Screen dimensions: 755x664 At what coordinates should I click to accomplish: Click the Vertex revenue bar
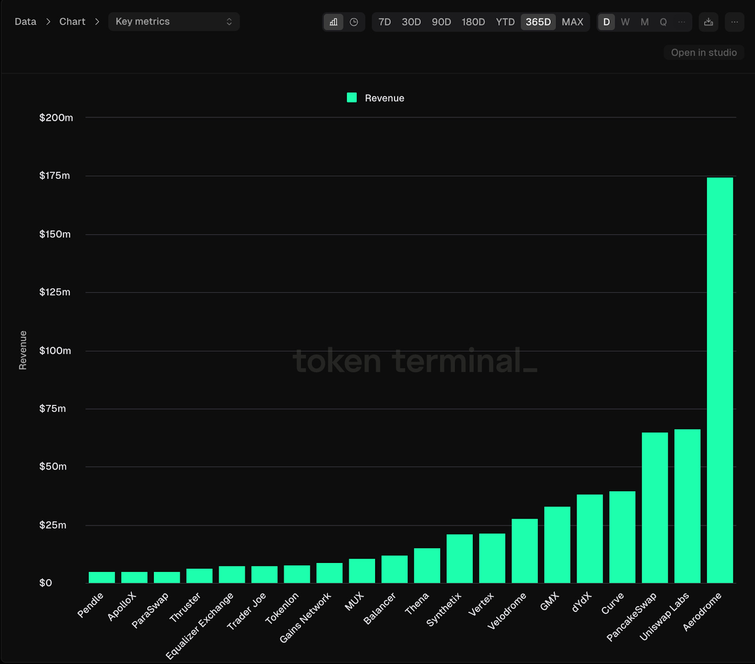492,558
